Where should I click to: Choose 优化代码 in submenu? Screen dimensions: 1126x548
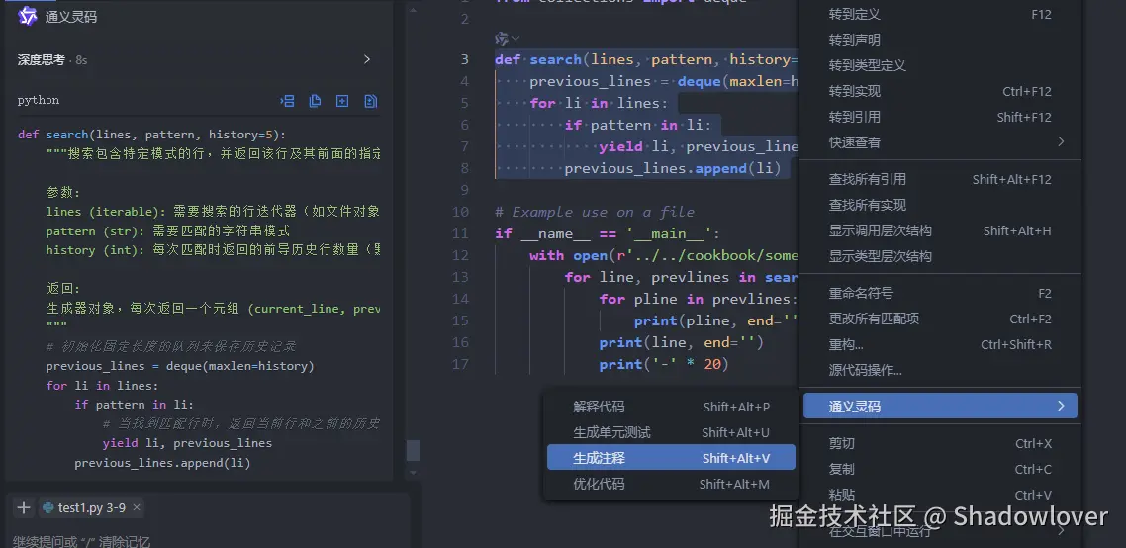pos(671,484)
